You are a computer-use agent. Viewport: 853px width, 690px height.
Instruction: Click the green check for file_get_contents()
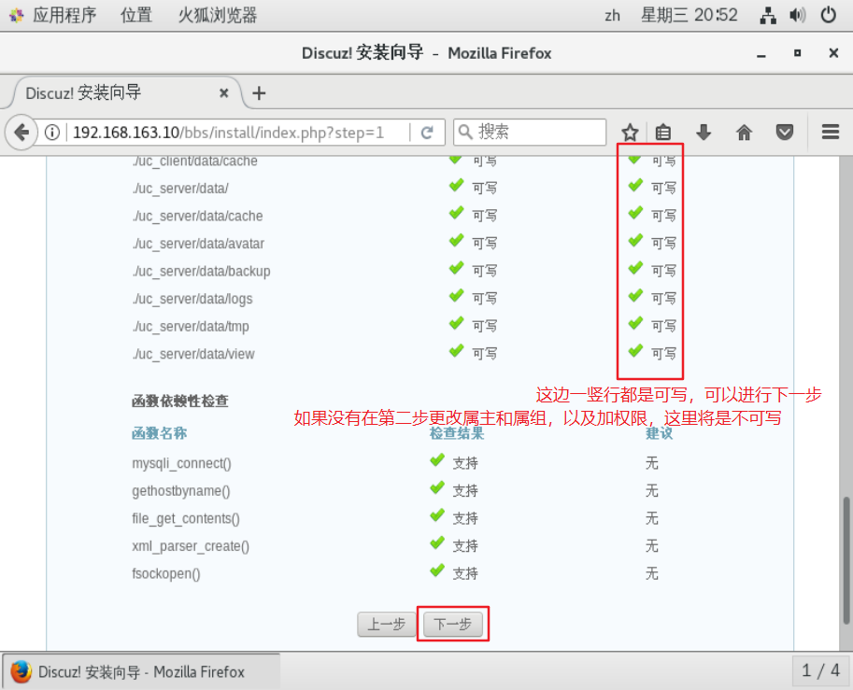(437, 515)
